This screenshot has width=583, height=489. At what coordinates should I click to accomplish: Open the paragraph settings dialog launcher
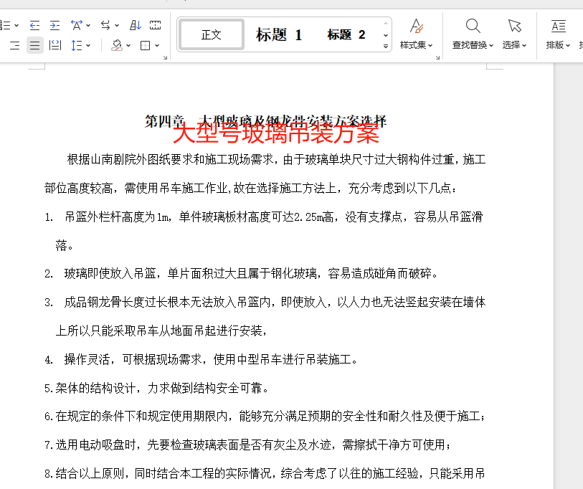click(x=166, y=57)
